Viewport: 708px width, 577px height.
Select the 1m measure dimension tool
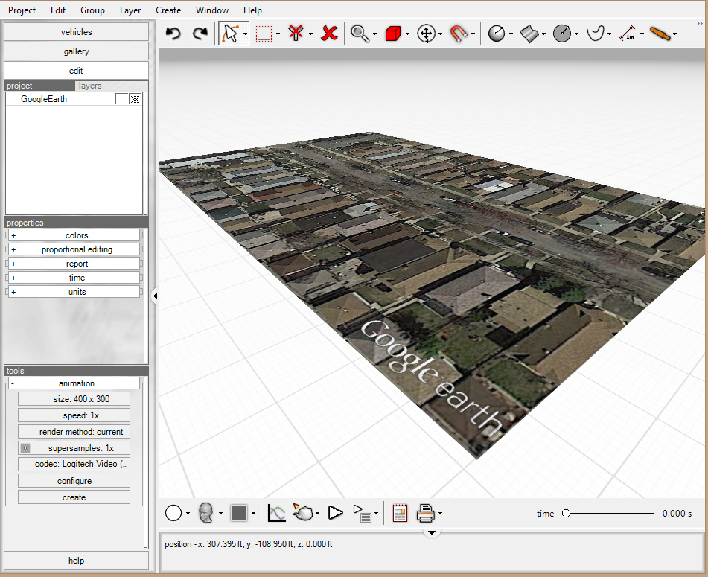(x=628, y=34)
